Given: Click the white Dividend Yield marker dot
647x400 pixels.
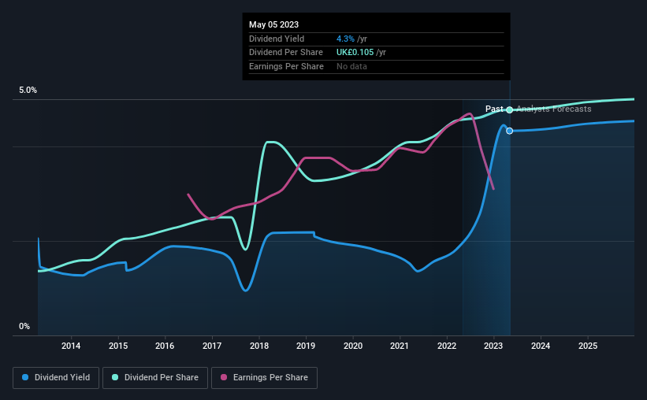Looking at the screenshot, I should coord(510,131).
